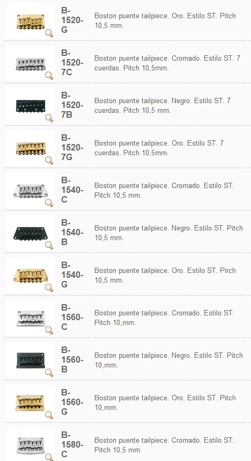
Task: Select B-1560-C Cromado description text
Action: click(x=164, y=318)
